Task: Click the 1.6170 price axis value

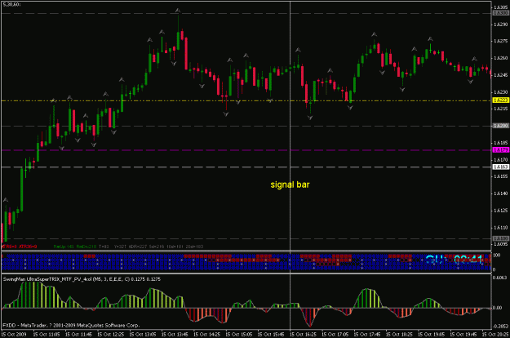Action: point(501,159)
